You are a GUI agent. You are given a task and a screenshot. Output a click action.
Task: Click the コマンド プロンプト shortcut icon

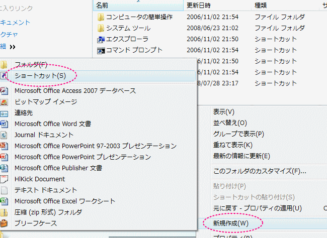101,50
